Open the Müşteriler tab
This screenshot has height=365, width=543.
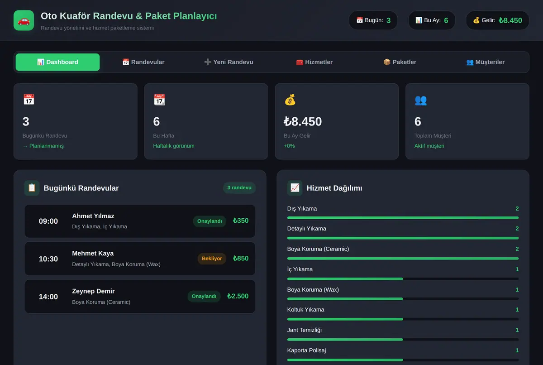tap(485, 62)
